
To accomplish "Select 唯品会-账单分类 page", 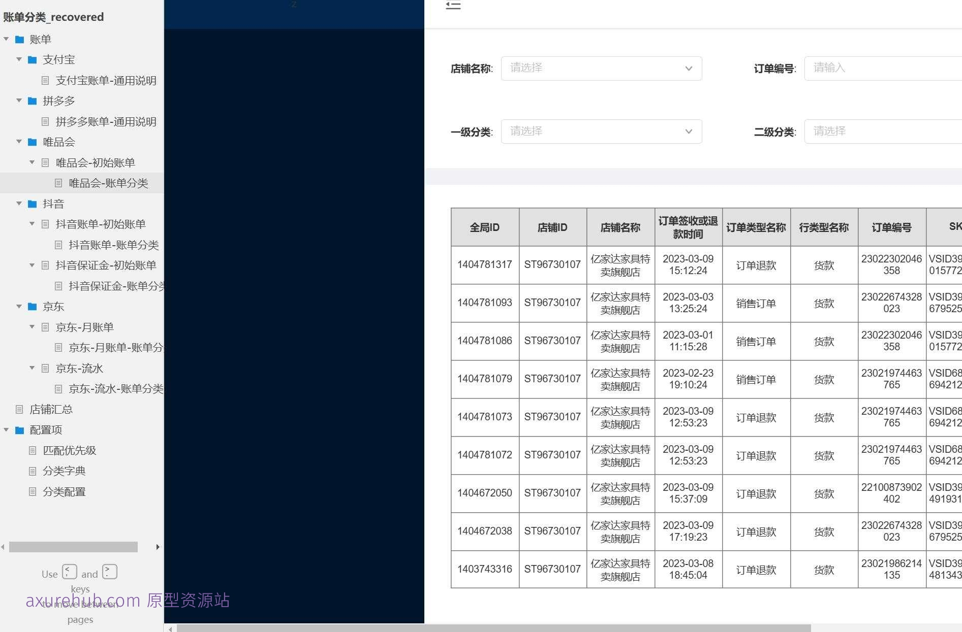I will tap(108, 183).
